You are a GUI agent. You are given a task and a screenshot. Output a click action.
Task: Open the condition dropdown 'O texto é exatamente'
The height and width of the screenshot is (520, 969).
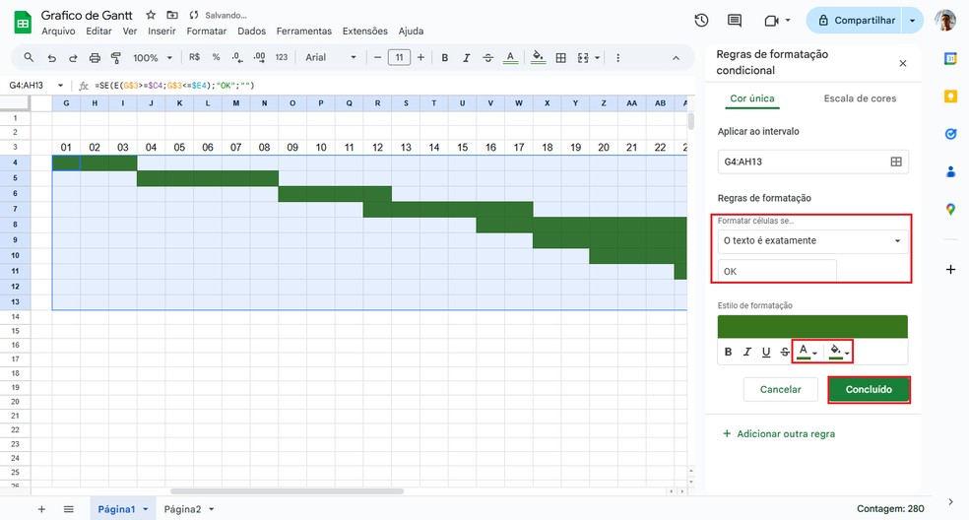(812, 240)
